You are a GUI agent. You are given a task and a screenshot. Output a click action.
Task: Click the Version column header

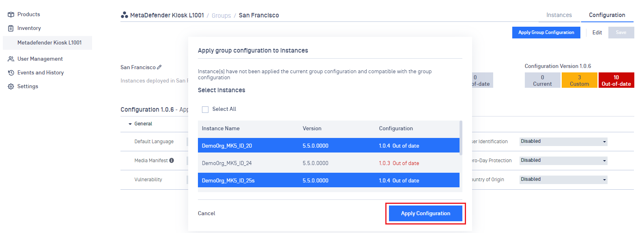click(x=312, y=129)
